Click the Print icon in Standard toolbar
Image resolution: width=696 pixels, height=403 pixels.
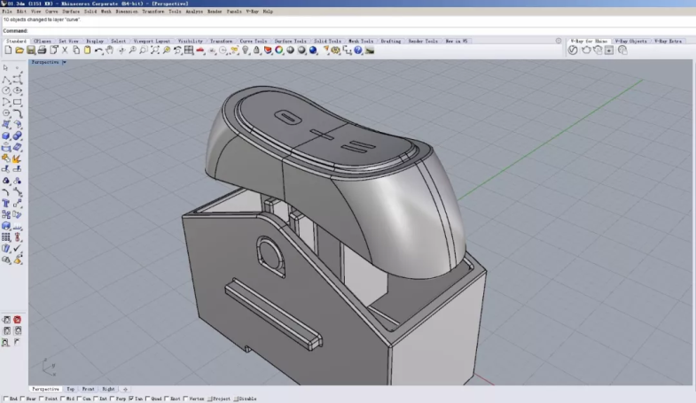pyautogui.click(x=42, y=50)
